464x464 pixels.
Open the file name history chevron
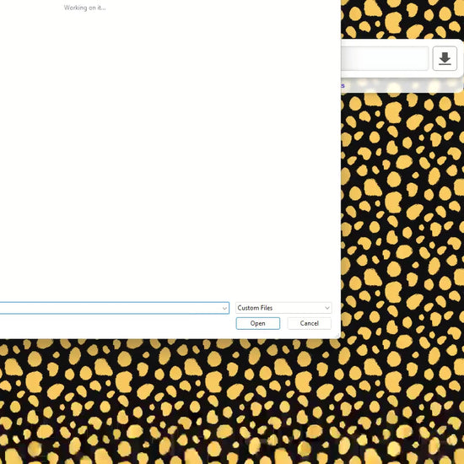(x=224, y=308)
